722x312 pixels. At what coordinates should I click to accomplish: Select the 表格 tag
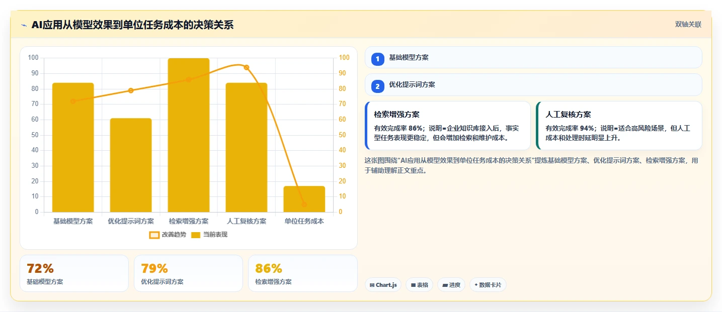[x=420, y=285]
